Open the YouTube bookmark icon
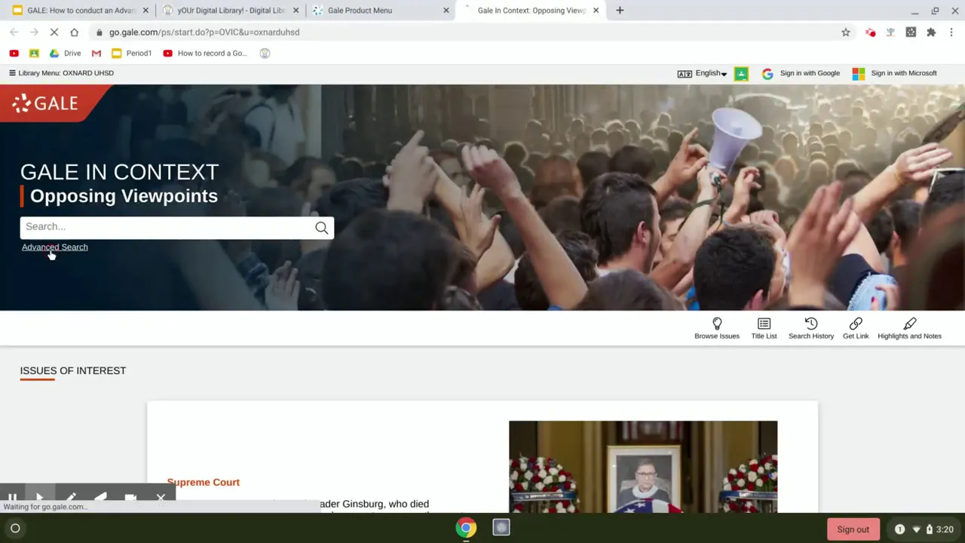This screenshot has height=543, width=965. (14, 54)
